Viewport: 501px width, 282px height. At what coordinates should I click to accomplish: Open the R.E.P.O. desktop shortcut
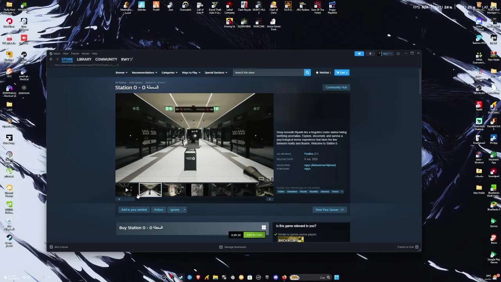[x=288, y=7]
